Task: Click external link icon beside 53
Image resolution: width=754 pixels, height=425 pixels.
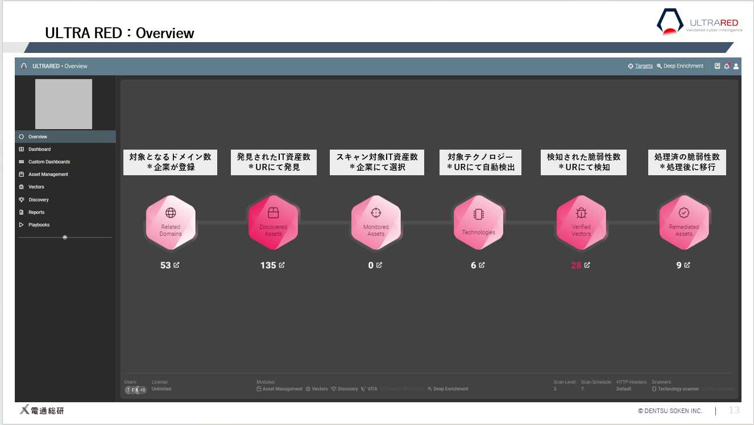Action: tap(176, 265)
